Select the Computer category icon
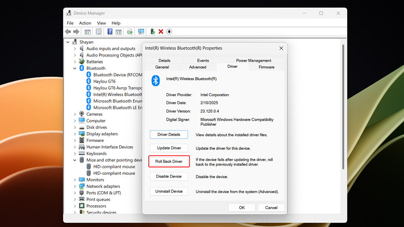 [x=82, y=121]
